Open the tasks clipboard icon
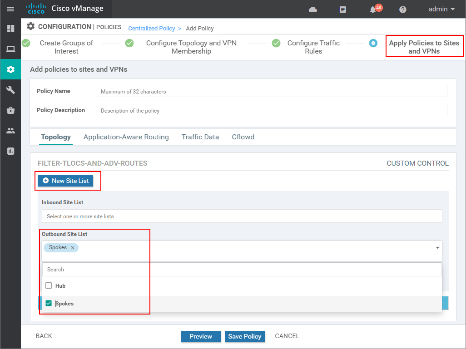The height and width of the screenshot is (349, 466). coord(342,9)
